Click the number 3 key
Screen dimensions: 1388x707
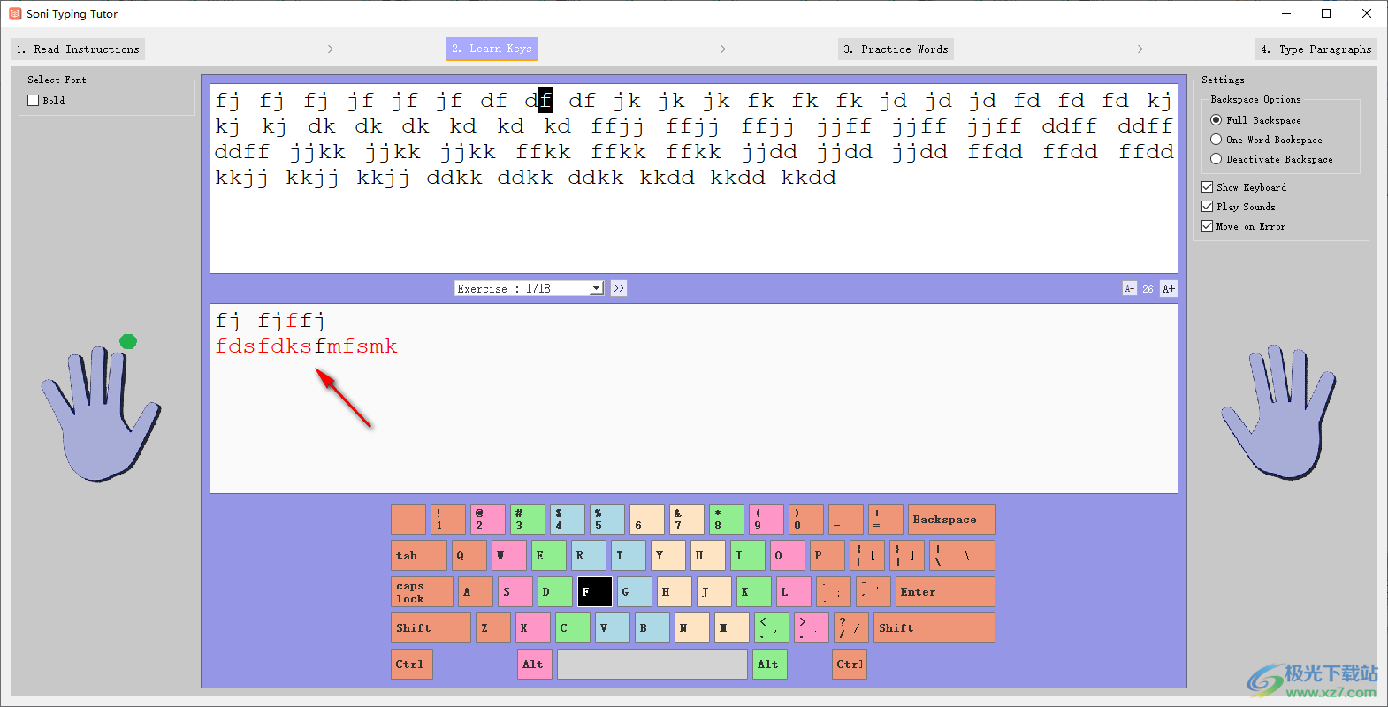pyautogui.click(x=528, y=520)
